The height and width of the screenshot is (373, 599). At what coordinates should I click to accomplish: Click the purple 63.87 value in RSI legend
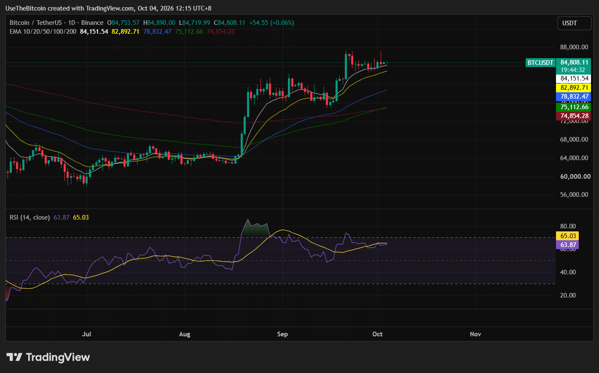pyautogui.click(x=62, y=217)
